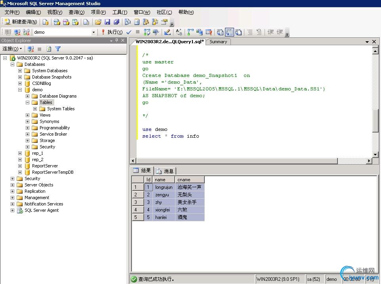The height and width of the screenshot is (284, 381).
Task: Switch output to Results to File
Action: click(x=238, y=32)
